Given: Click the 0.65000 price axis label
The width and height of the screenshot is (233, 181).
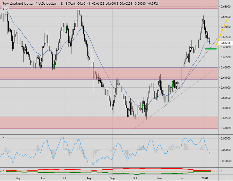Looking at the screenshot, I should coord(226,67).
